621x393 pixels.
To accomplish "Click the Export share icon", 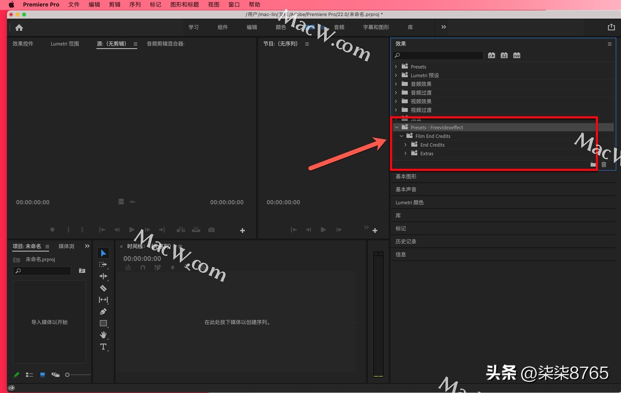I will 611,27.
